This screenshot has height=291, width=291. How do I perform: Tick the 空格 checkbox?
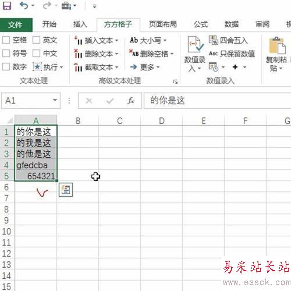pos(6,40)
